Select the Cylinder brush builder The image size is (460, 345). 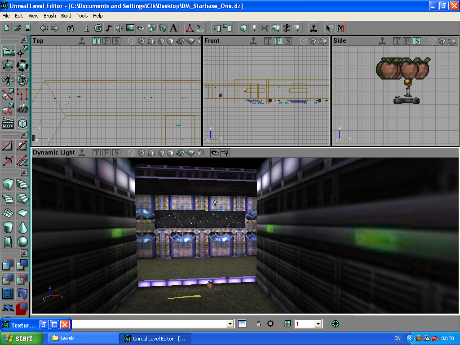8,227
